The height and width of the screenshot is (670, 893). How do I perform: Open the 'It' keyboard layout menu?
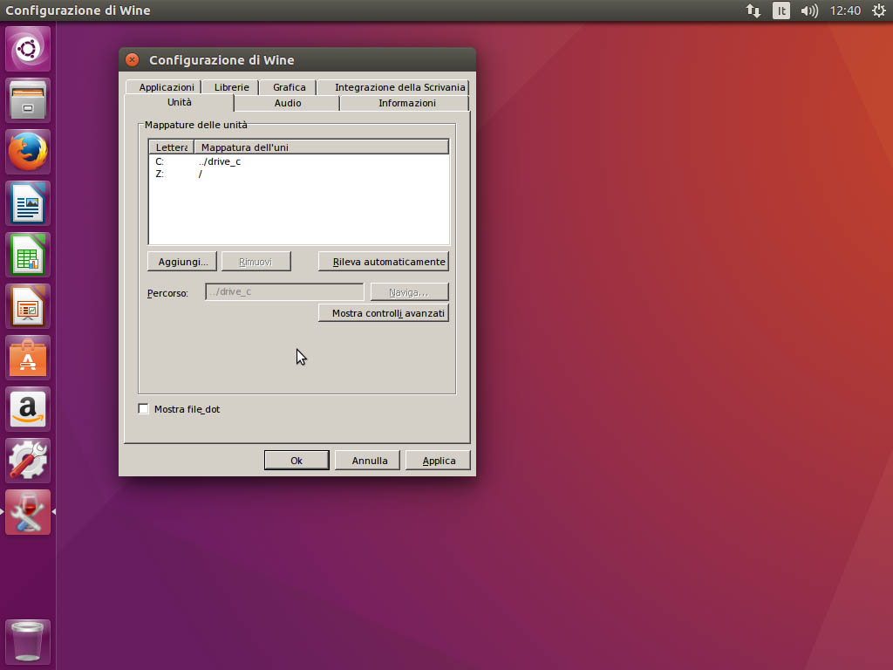pyautogui.click(x=781, y=10)
